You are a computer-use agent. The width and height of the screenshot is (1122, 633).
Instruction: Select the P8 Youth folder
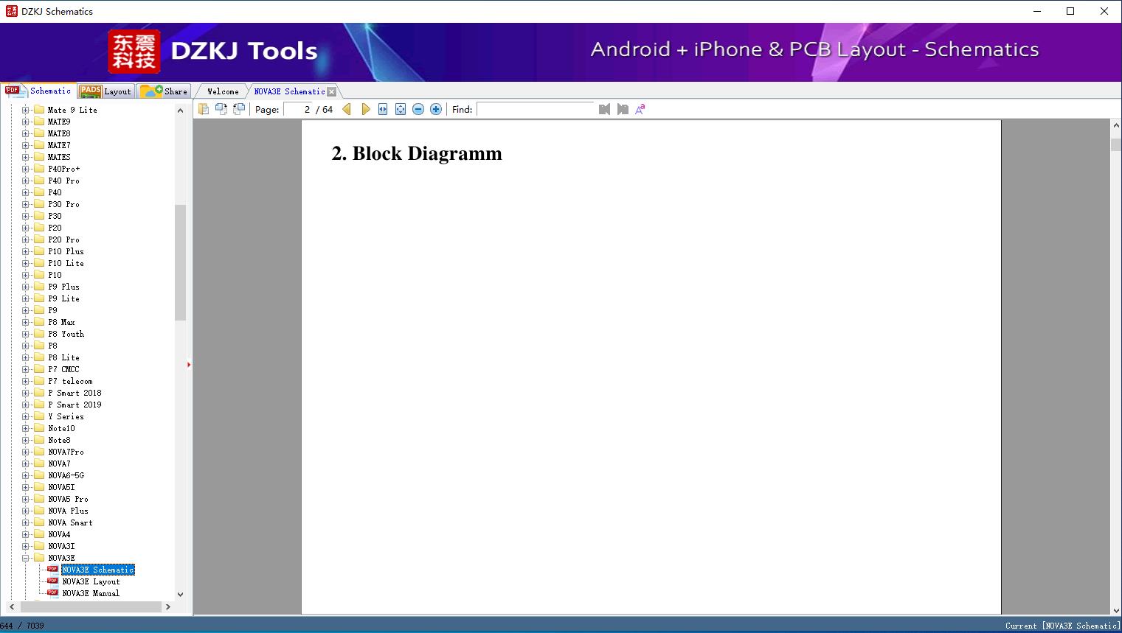(x=66, y=334)
